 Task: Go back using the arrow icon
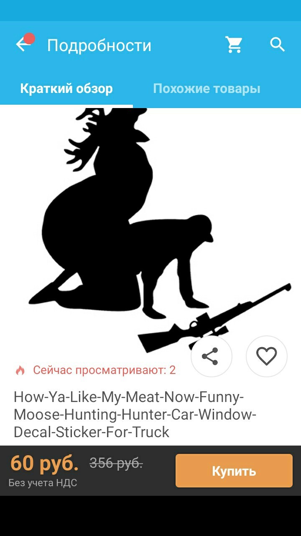point(22,44)
